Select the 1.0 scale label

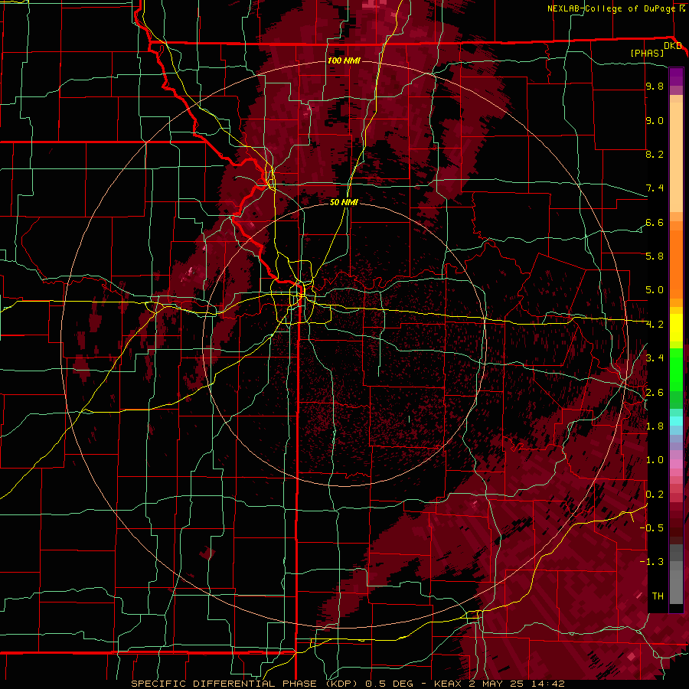pyautogui.click(x=655, y=460)
